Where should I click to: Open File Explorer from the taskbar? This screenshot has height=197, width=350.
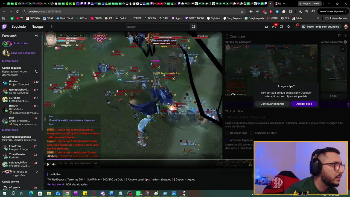[49, 193]
